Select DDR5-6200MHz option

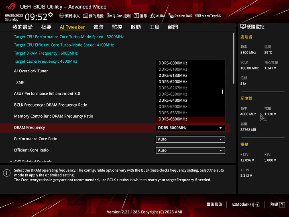tap(190, 82)
